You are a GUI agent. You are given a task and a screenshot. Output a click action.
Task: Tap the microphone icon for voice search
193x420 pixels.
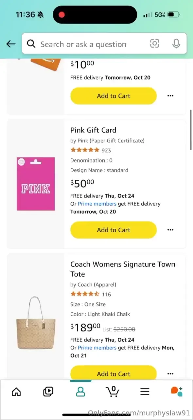tap(176, 43)
